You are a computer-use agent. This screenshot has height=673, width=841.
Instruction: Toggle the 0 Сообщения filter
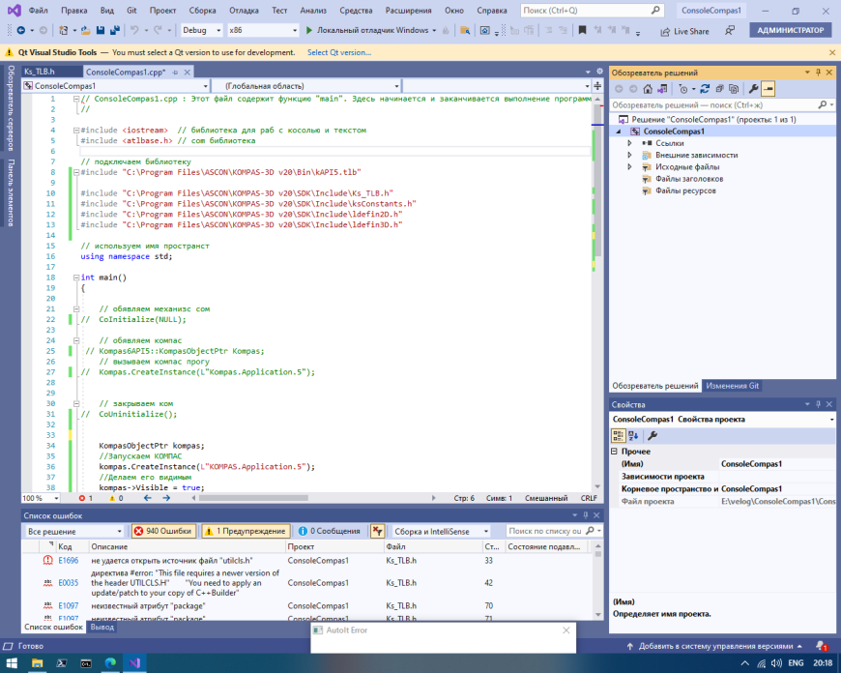(330, 531)
